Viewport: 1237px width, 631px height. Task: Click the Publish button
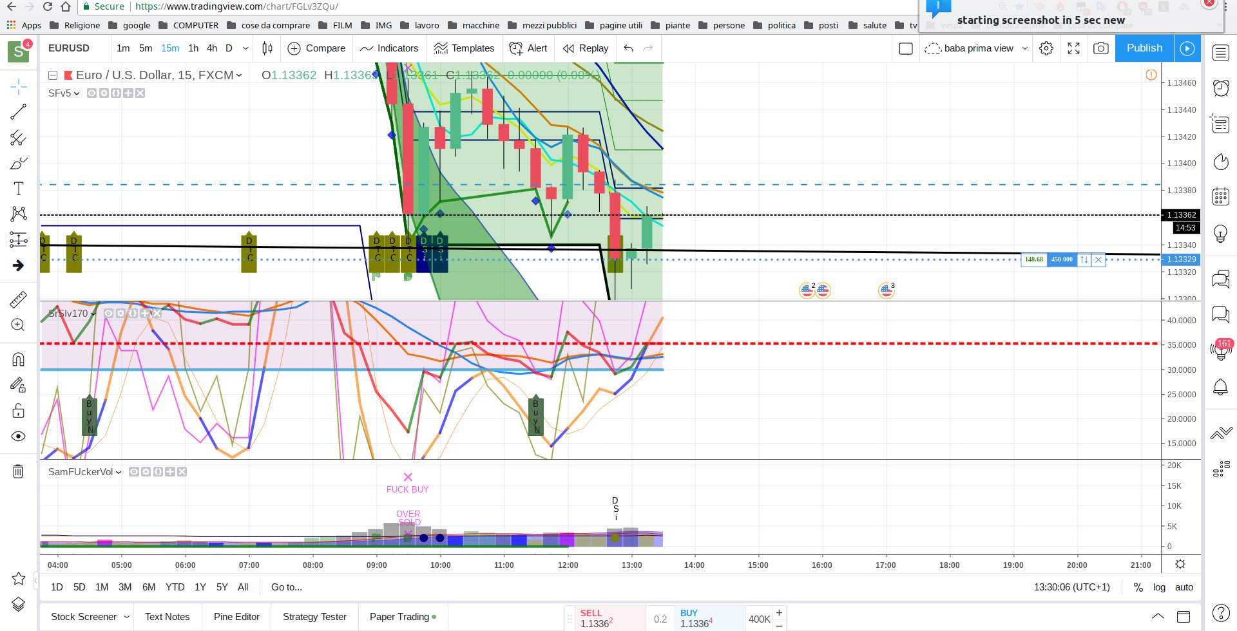point(1144,48)
